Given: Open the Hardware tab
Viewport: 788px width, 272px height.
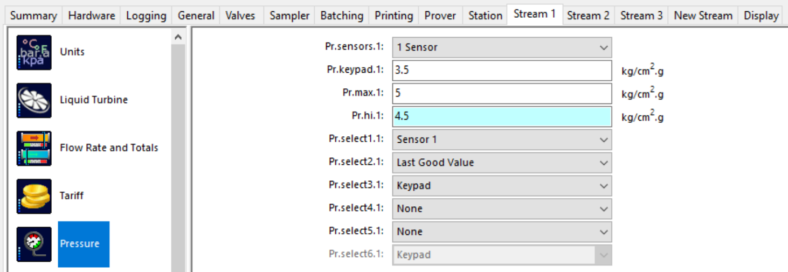Looking at the screenshot, I should [92, 16].
